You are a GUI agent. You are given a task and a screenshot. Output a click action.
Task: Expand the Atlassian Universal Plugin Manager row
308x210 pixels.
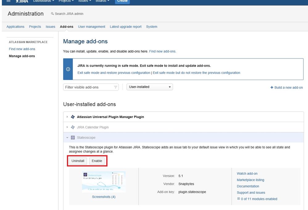(67, 117)
